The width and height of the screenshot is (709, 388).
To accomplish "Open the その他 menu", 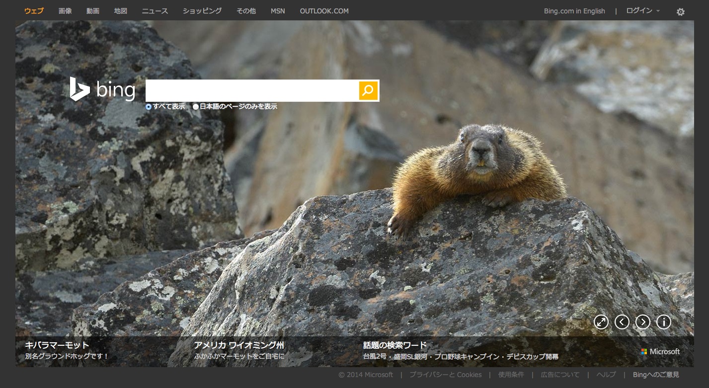I will click(x=246, y=11).
